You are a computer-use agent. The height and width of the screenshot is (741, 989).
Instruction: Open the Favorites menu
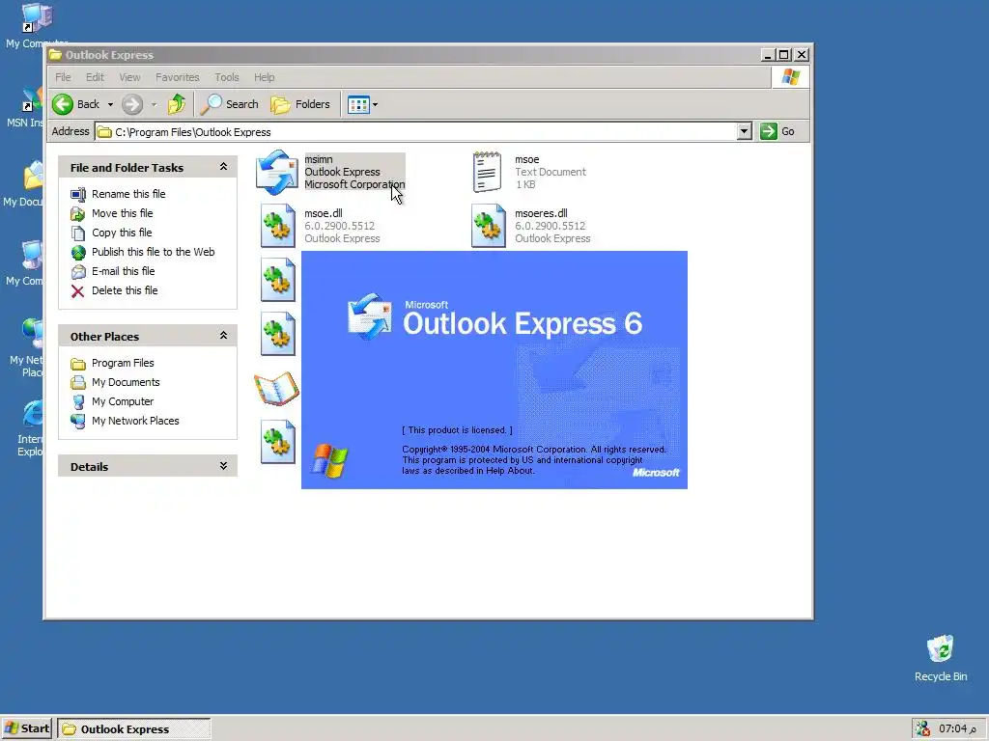pos(178,77)
